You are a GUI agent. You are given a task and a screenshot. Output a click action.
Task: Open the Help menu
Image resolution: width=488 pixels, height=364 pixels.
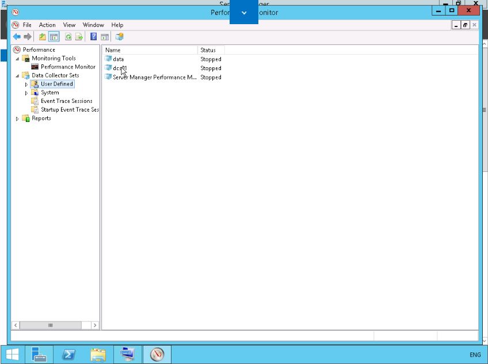[117, 25]
